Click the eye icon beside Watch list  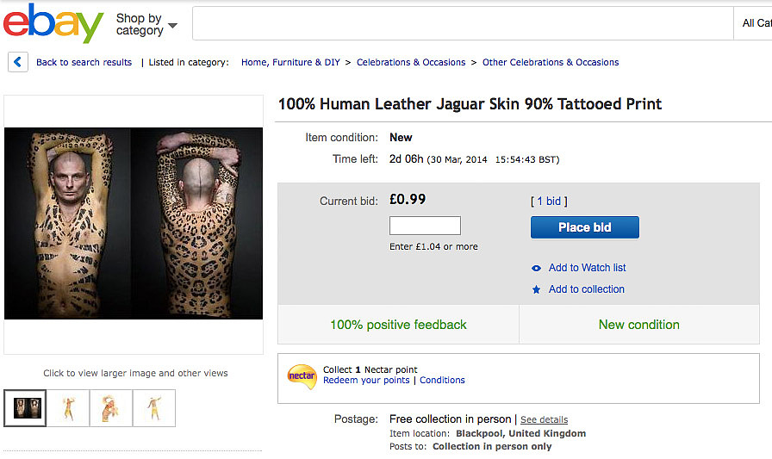pyautogui.click(x=537, y=268)
